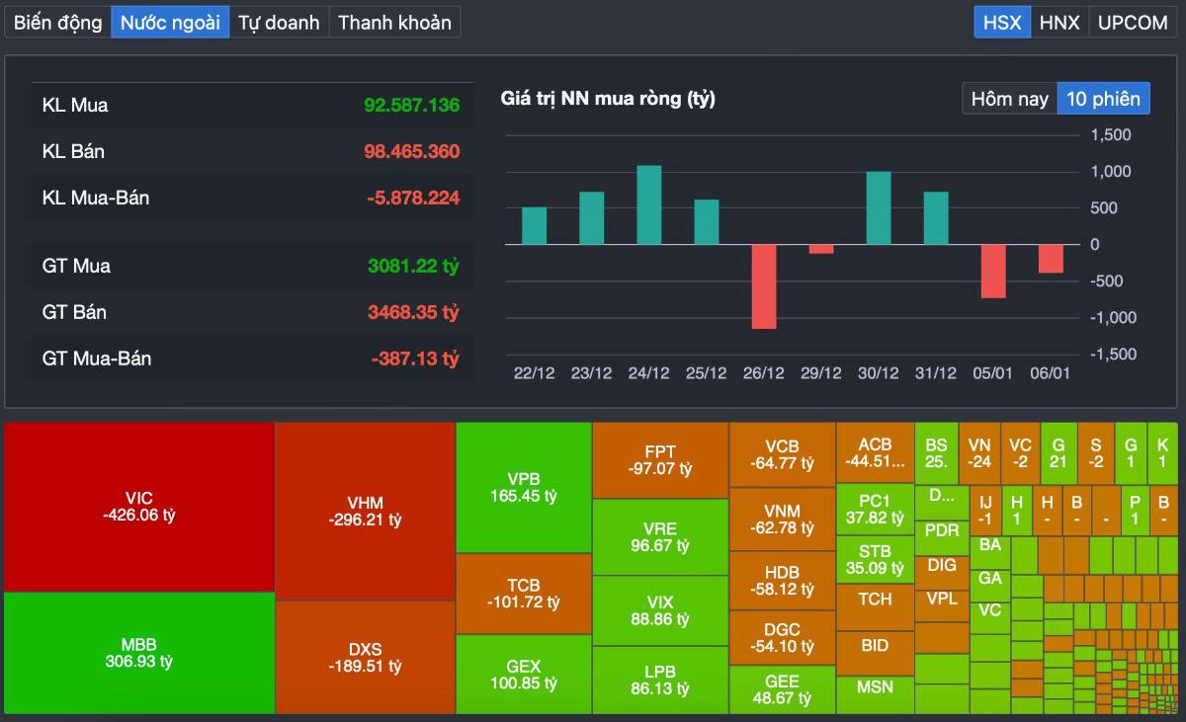Select the HSX exchange button

click(1001, 21)
